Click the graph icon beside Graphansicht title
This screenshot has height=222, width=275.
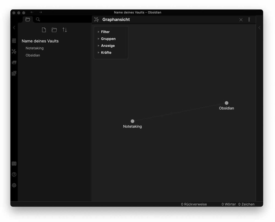coord(96,20)
